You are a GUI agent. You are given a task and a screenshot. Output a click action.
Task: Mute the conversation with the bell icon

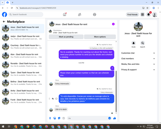(x=134, y=43)
